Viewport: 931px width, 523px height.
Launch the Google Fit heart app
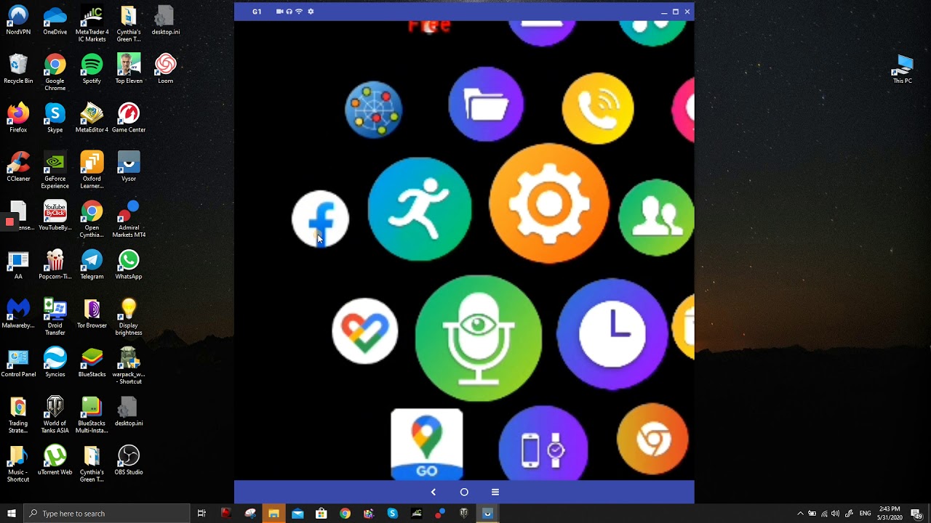[x=364, y=331]
